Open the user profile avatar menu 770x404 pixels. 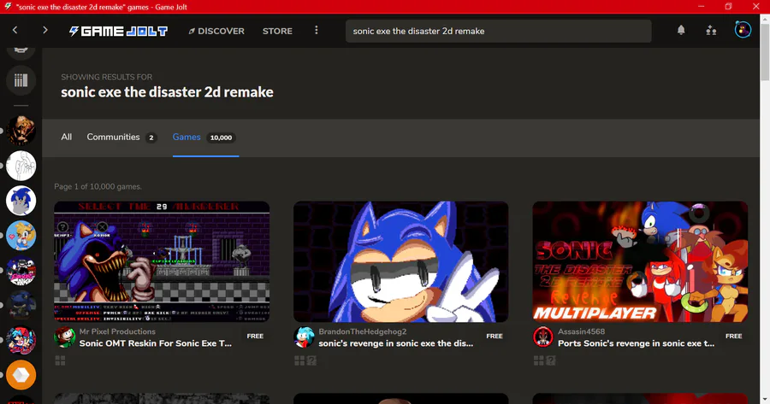pyautogui.click(x=743, y=30)
